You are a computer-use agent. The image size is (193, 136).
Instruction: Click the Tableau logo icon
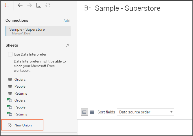(7, 5)
